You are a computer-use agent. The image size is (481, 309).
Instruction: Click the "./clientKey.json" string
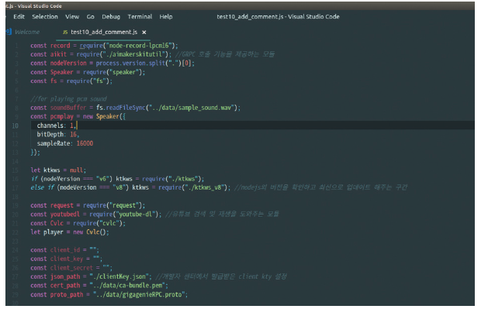[x=119, y=276]
